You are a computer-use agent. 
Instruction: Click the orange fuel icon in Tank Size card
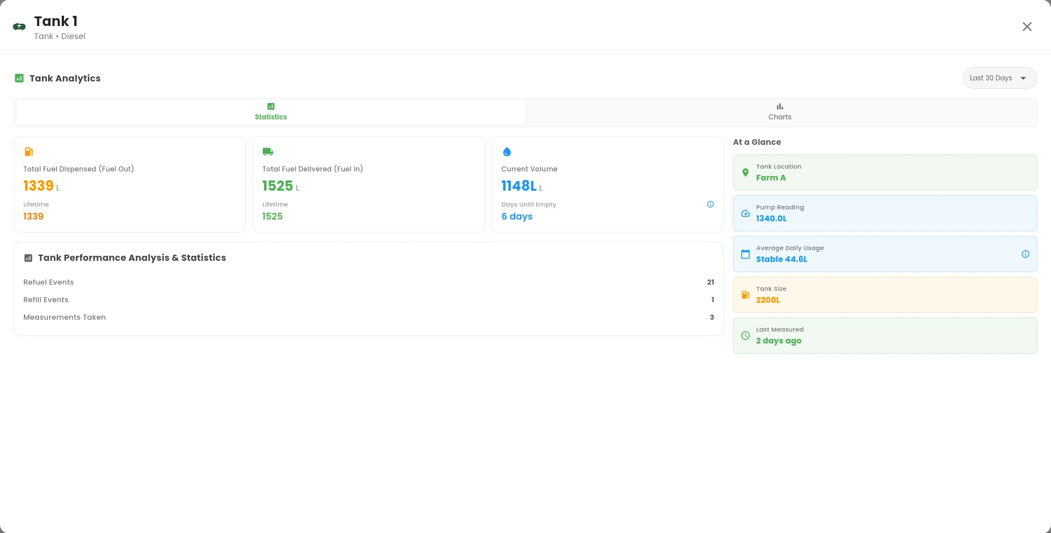coord(745,295)
